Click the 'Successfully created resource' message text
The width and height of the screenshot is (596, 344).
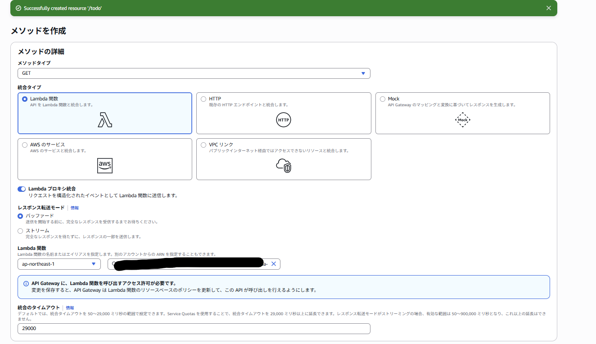coord(63,8)
